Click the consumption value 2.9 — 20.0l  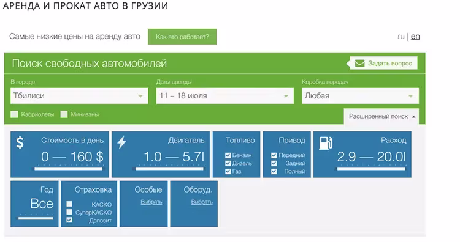point(372,157)
